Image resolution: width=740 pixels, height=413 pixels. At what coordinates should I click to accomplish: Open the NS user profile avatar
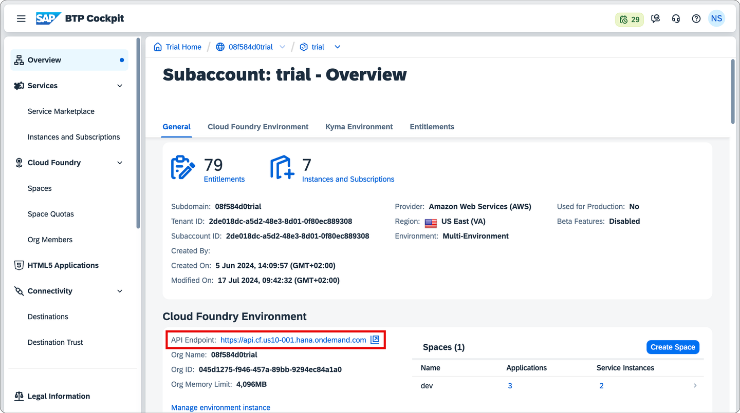click(716, 18)
